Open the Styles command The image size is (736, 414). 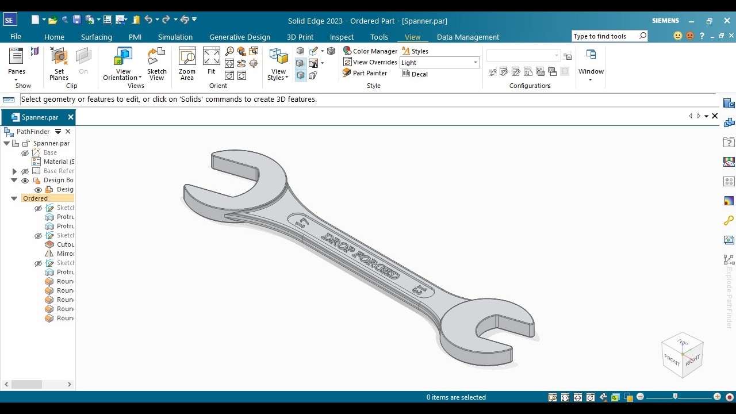pyautogui.click(x=415, y=51)
